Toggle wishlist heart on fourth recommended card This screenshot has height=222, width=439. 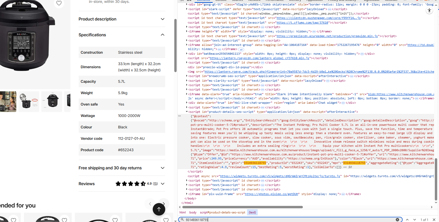tap(166, 220)
